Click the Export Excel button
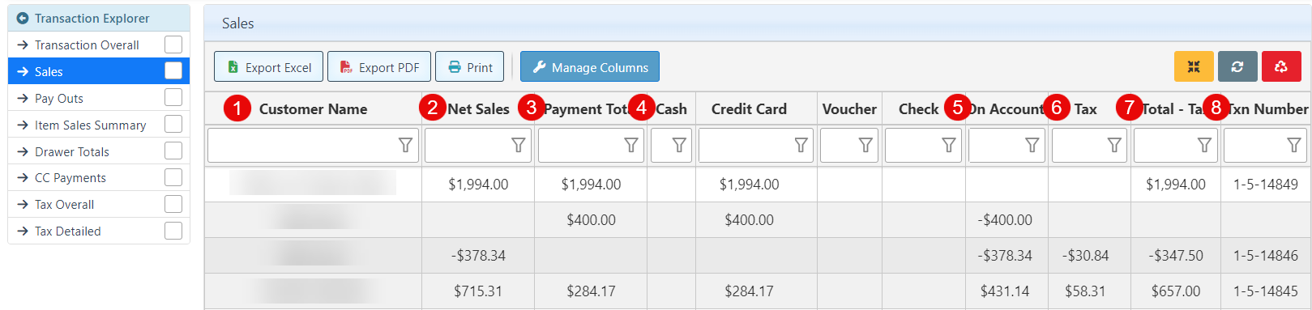Screen dimensions: 1312x310 [268, 67]
